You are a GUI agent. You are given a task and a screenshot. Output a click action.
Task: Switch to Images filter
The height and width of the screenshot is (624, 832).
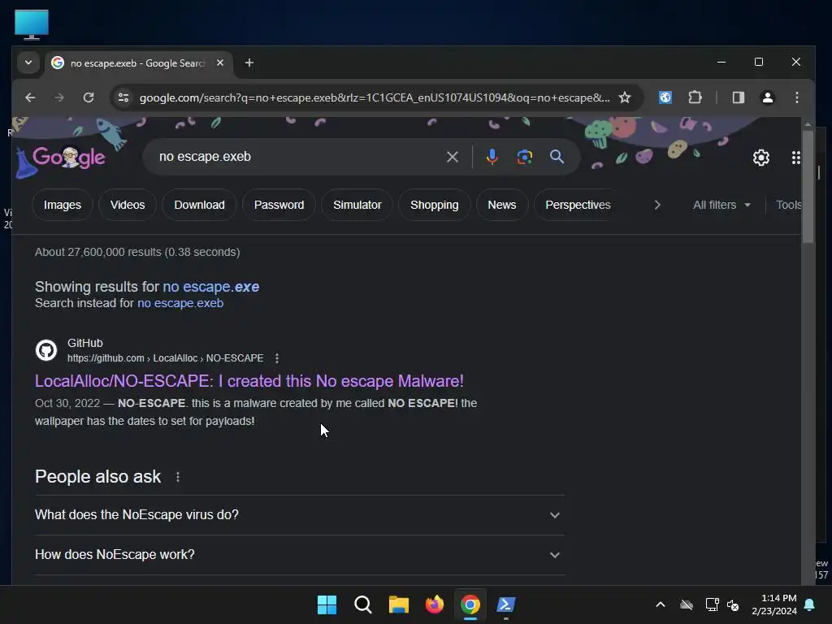click(x=62, y=205)
